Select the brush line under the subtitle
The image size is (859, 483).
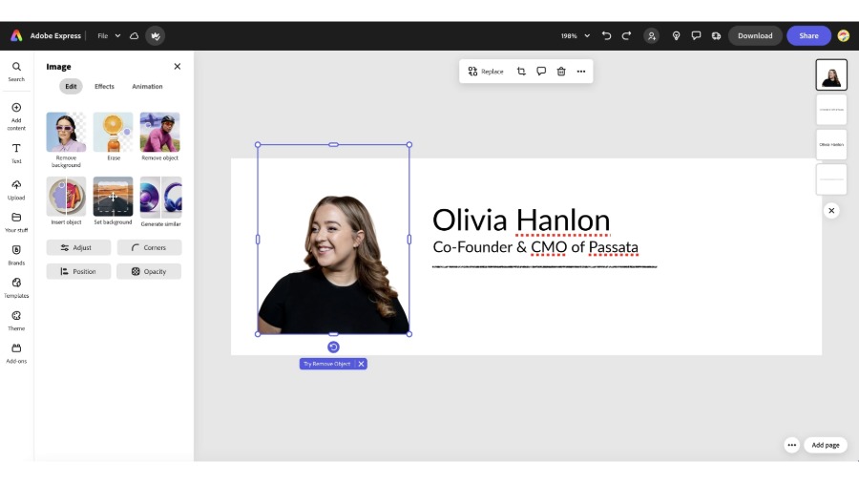coord(545,266)
